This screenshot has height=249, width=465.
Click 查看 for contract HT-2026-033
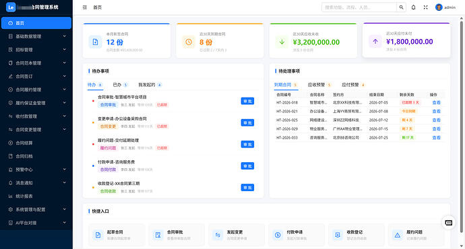436,138
